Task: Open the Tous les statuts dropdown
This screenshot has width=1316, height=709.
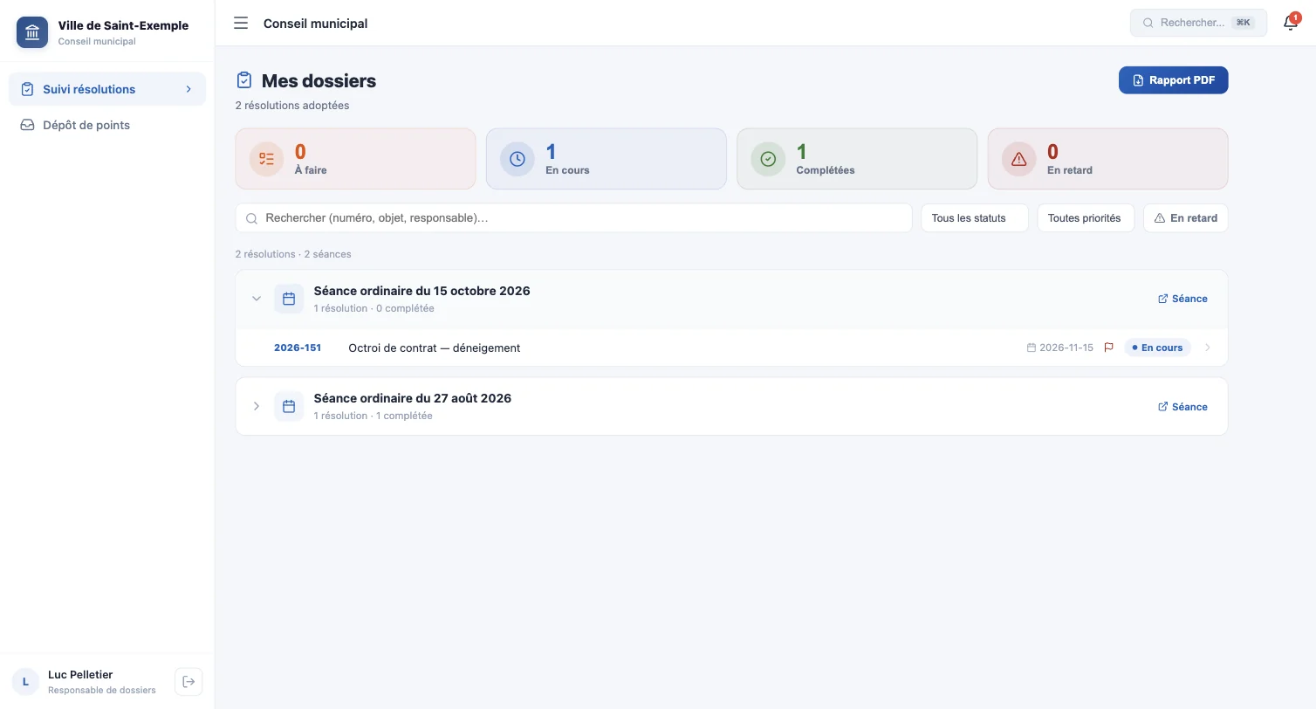Action: tap(975, 218)
